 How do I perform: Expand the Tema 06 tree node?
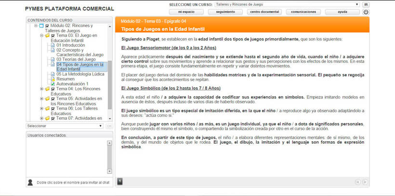[x=41, y=108]
